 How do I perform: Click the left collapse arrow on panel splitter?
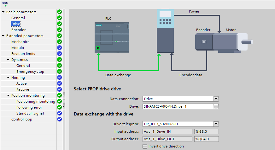[64, 96]
